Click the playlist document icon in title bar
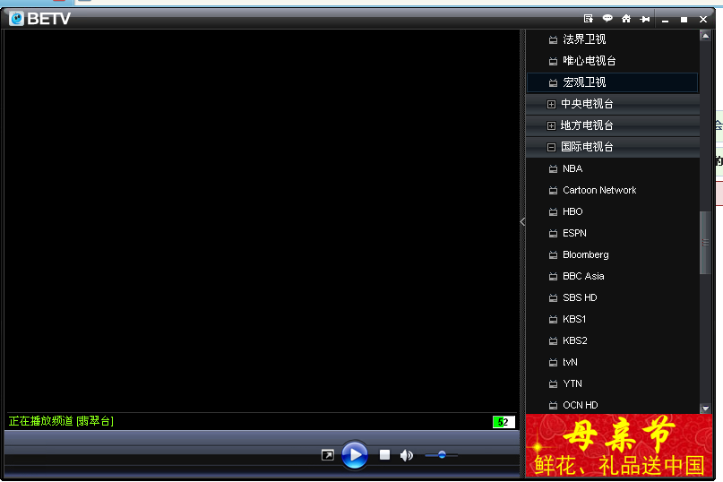723x482 pixels. [x=589, y=19]
